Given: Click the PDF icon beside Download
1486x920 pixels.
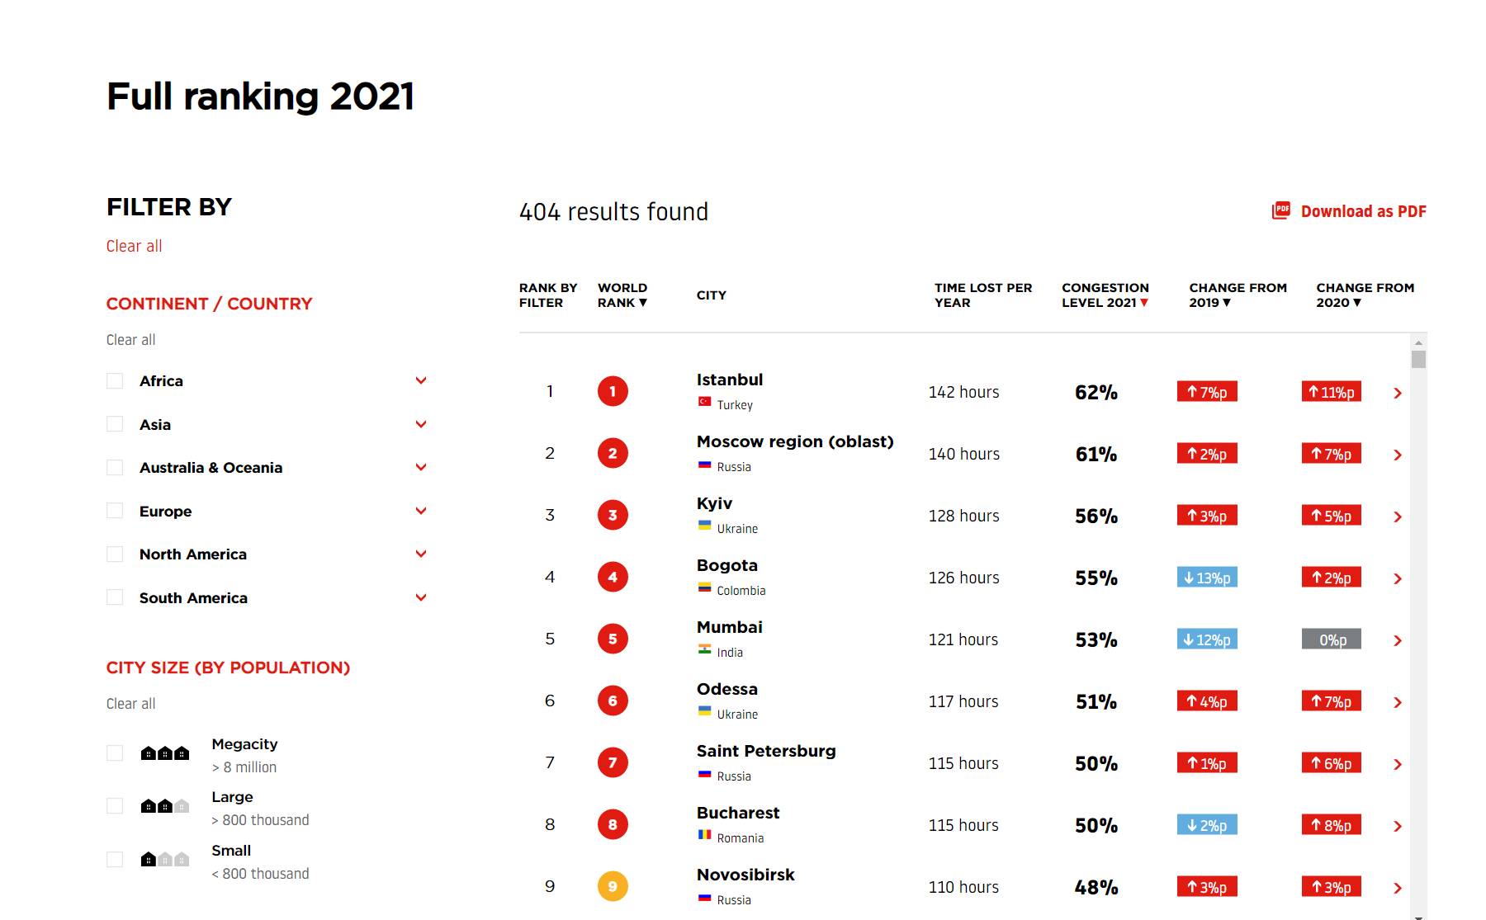Looking at the screenshot, I should click(x=1280, y=210).
